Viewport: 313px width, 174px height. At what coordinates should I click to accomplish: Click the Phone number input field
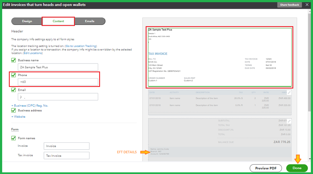[x=58, y=82]
